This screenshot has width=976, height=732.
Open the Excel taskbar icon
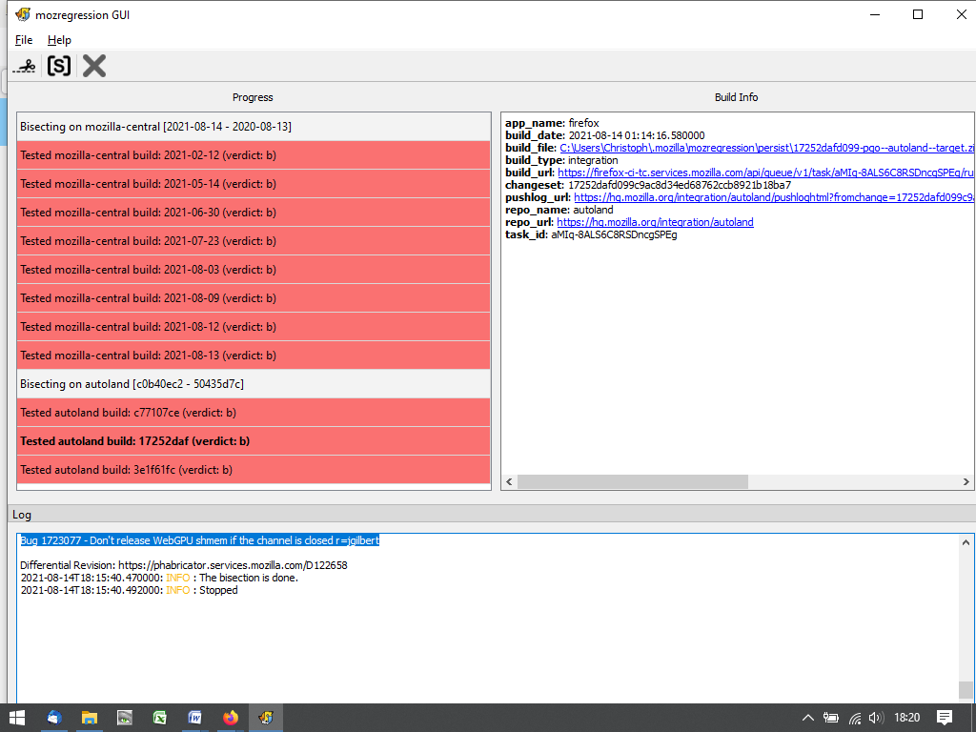point(160,718)
